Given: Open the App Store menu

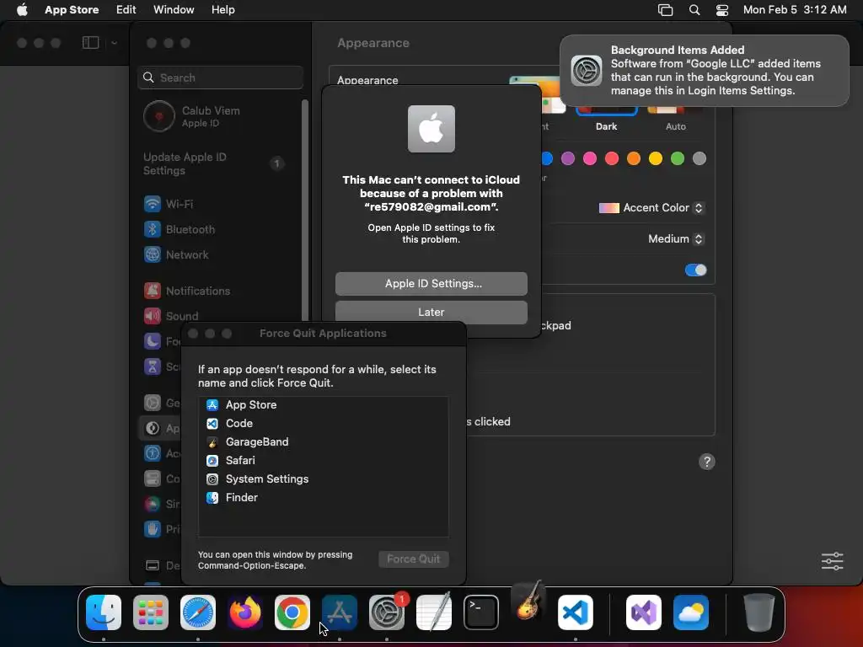Looking at the screenshot, I should click(72, 10).
